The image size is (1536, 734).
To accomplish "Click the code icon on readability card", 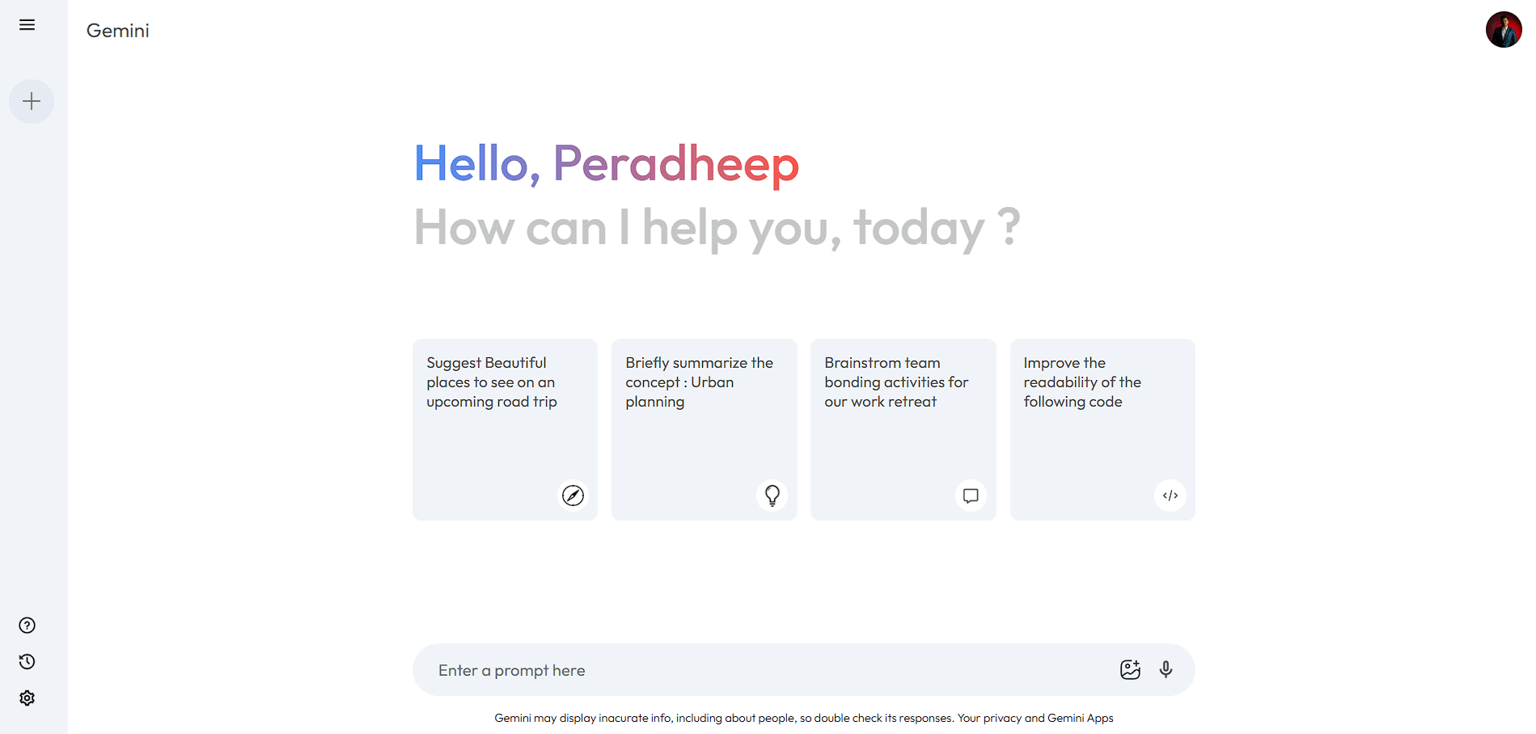I will [x=1170, y=496].
